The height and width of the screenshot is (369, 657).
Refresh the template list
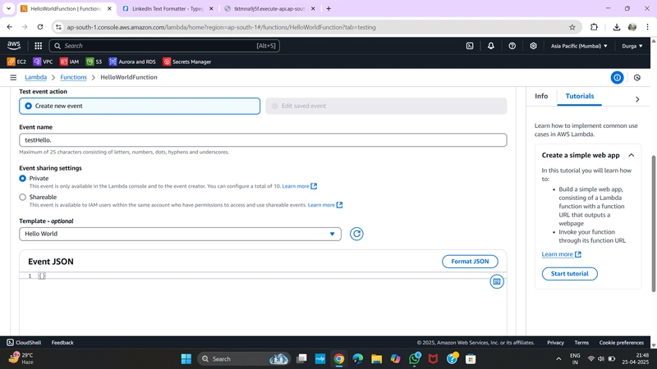[356, 234]
